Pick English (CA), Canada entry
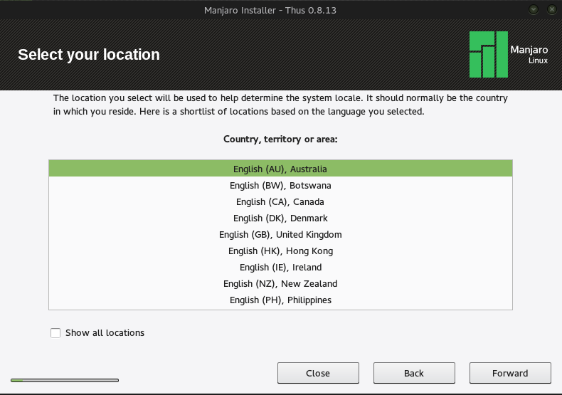Viewport: 562px width, 395px height. (x=280, y=202)
